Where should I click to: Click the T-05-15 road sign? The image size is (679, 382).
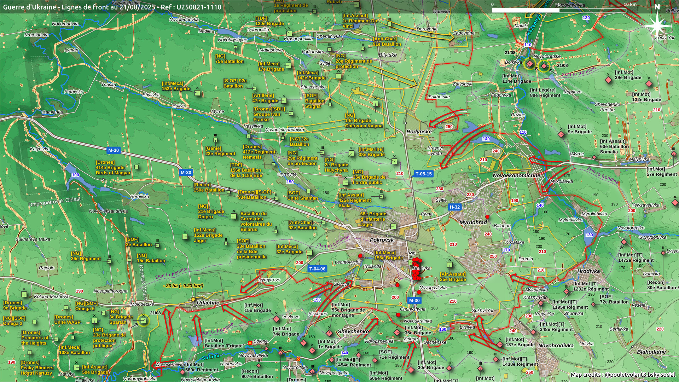tap(423, 174)
